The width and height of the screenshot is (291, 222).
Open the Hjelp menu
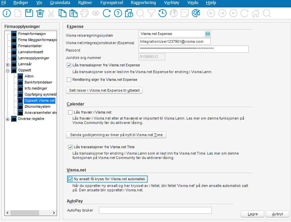coord(211,3)
